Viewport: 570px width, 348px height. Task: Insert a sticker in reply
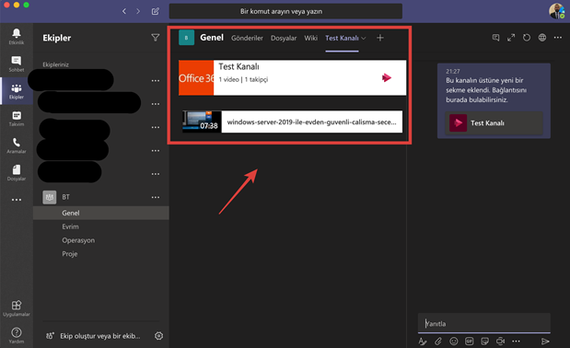(x=484, y=342)
